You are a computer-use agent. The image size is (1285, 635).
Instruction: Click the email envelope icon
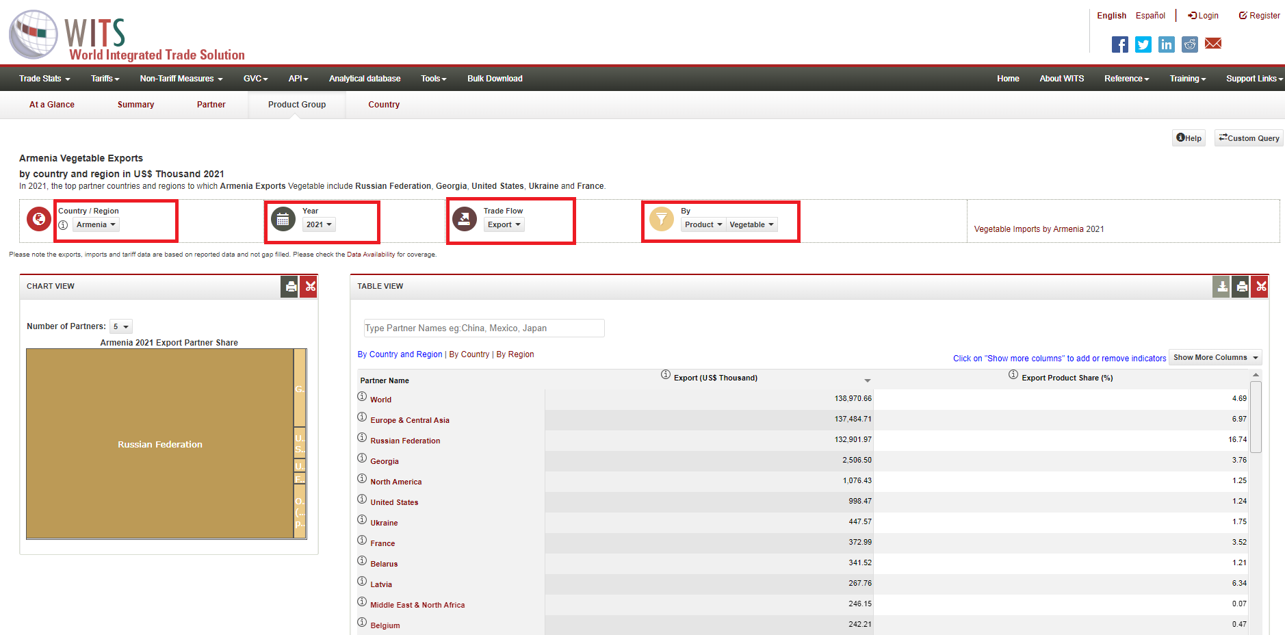[1213, 44]
